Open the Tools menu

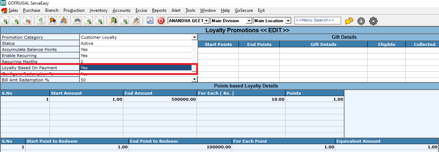(190, 10)
